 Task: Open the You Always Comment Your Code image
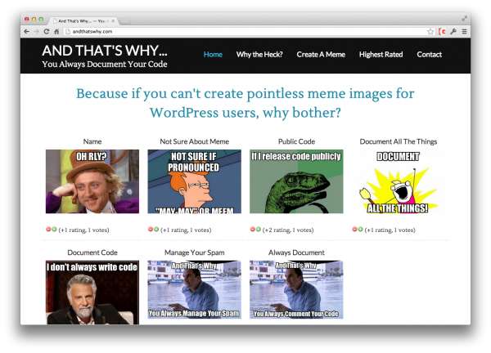tap(296, 289)
